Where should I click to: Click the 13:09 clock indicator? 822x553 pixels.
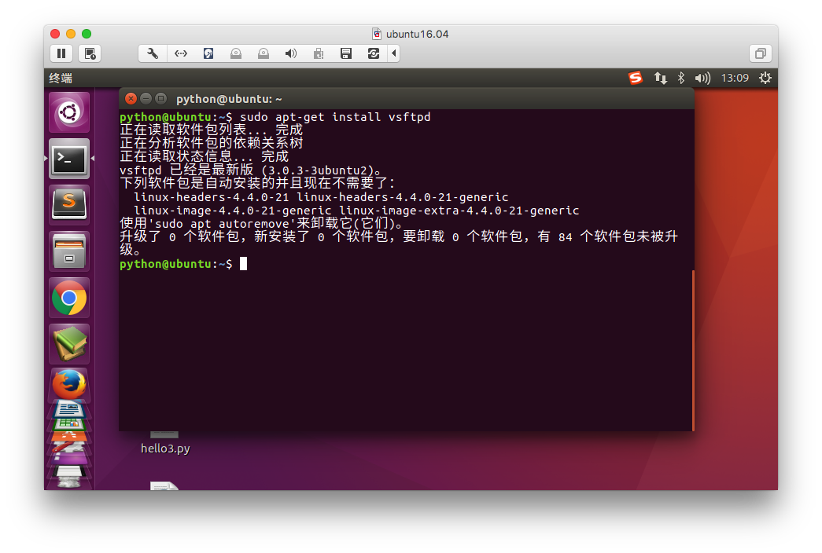click(x=735, y=78)
